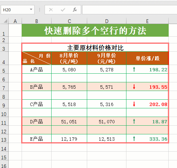Click inside the formula bar input

[x=130, y=10]
